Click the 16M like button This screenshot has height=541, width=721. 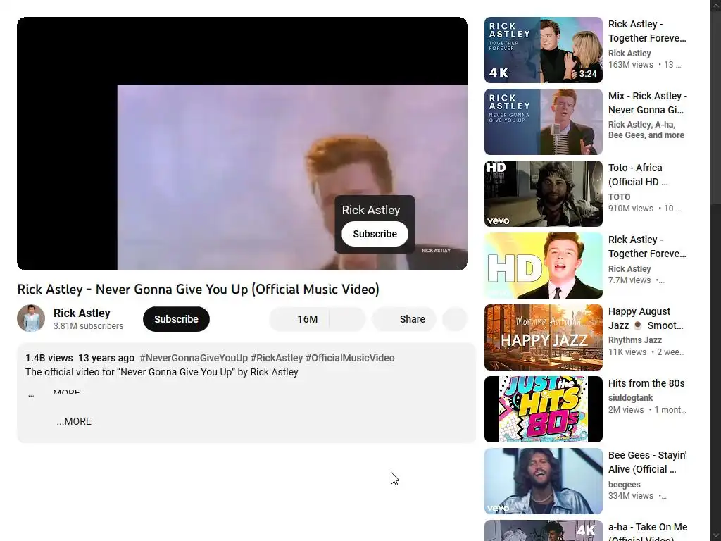click(x=299, y=319)
